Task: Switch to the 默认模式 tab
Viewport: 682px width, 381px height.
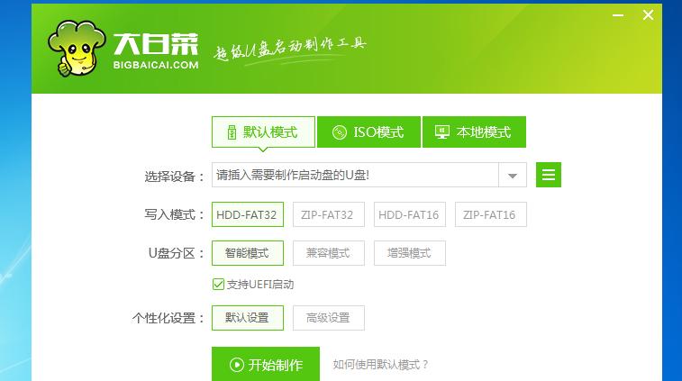Action: click(263, 132)
